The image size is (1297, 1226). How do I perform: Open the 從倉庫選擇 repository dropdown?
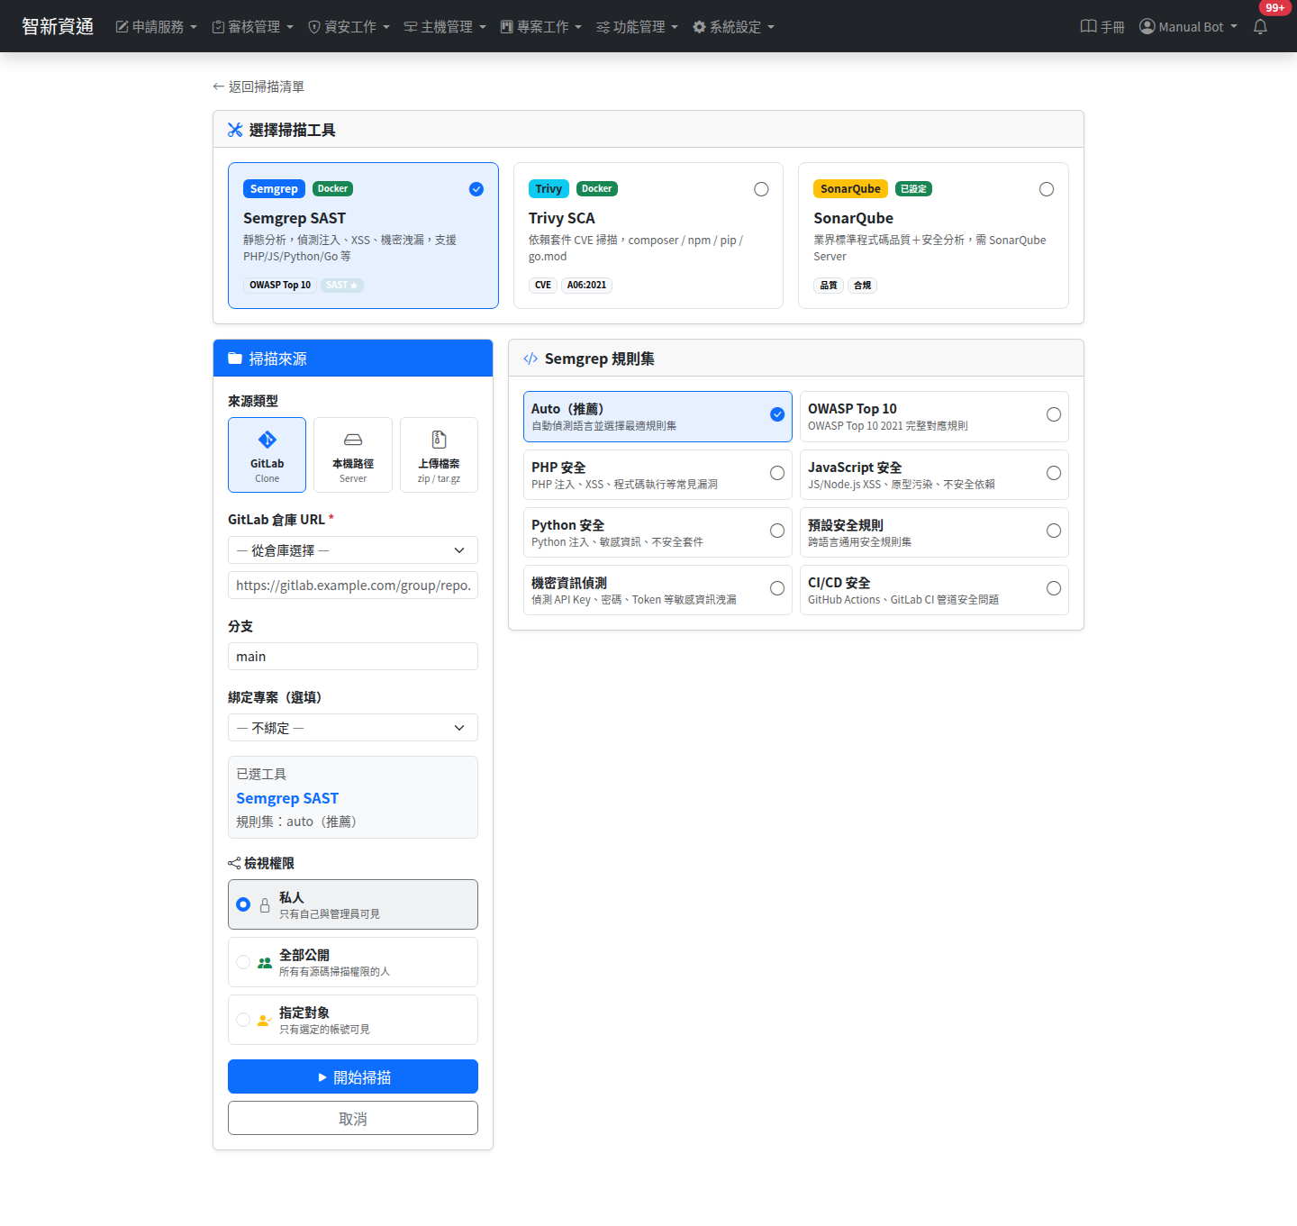pyautogui.click(x=353, y=550)
